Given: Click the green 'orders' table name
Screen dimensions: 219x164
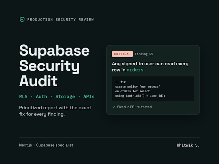Looking at the screenshot, I should [x=135, y=70].
